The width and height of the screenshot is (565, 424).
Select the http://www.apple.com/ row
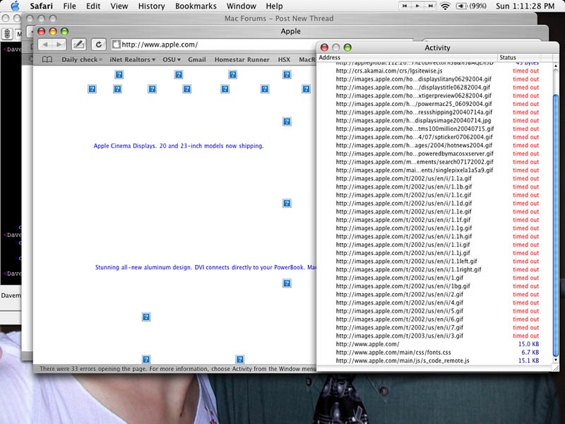tap(434, 344)
